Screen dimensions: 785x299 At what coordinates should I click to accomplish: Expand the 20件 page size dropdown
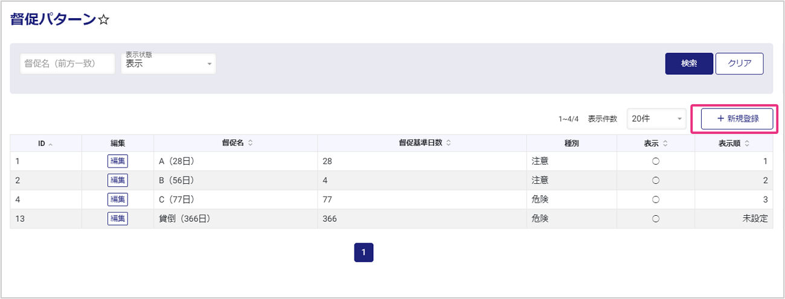[x=656, y=119]
